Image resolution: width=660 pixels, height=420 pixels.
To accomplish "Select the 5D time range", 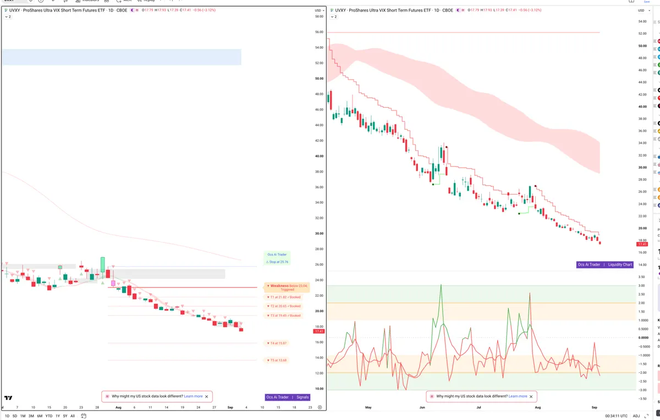I will (15, 416).
